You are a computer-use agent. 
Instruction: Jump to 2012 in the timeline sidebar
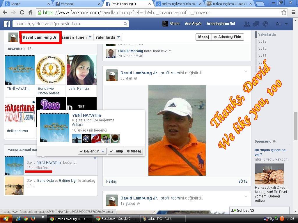pyautogui.click(x=262, y=48)
